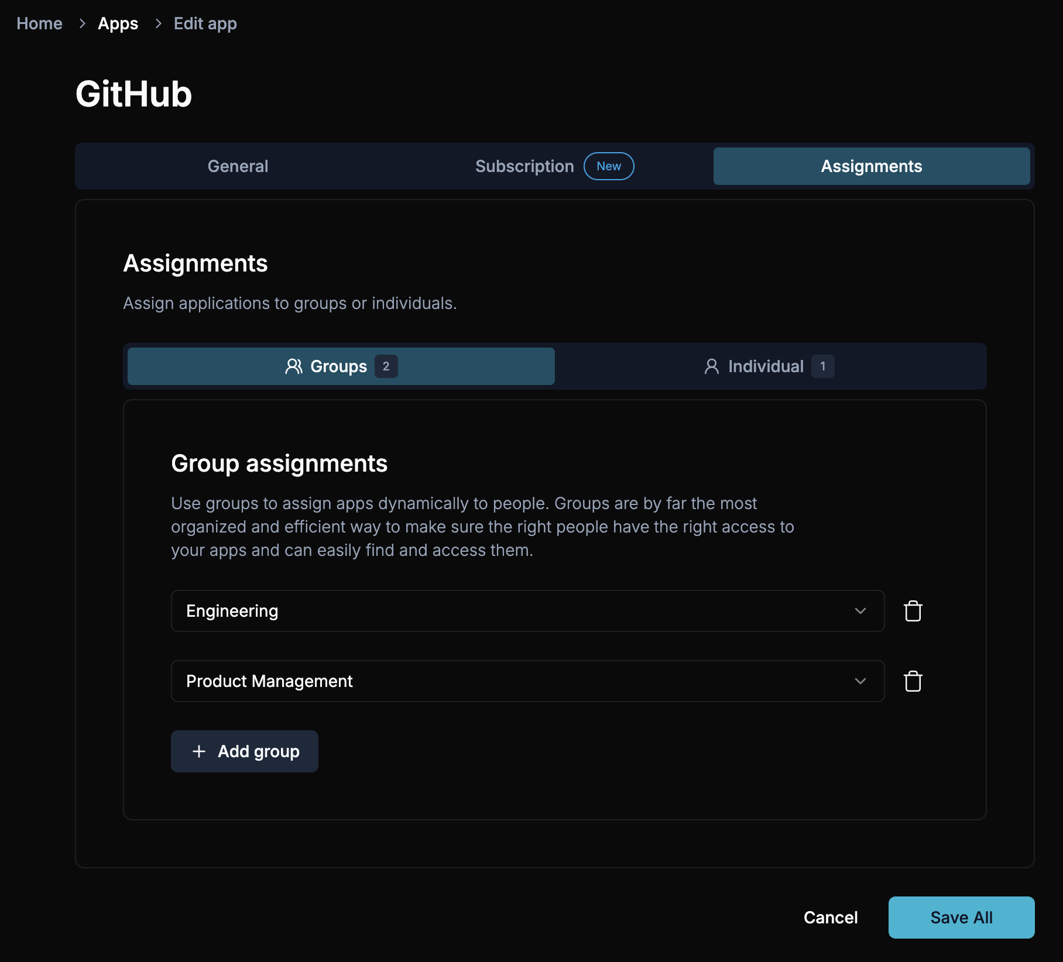This screenshot has height=962, width=1063.
Task: Navigate to Apps in breadcrumb
Action: (118, 23)
